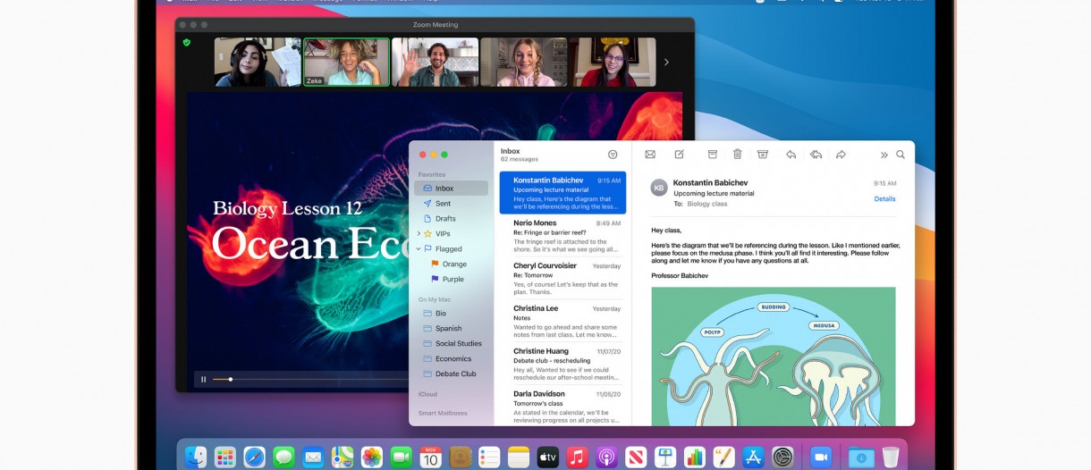Screen dimensions: 1091x470
Task: Forward the email using the arrow icon
Action: [841, 155]
